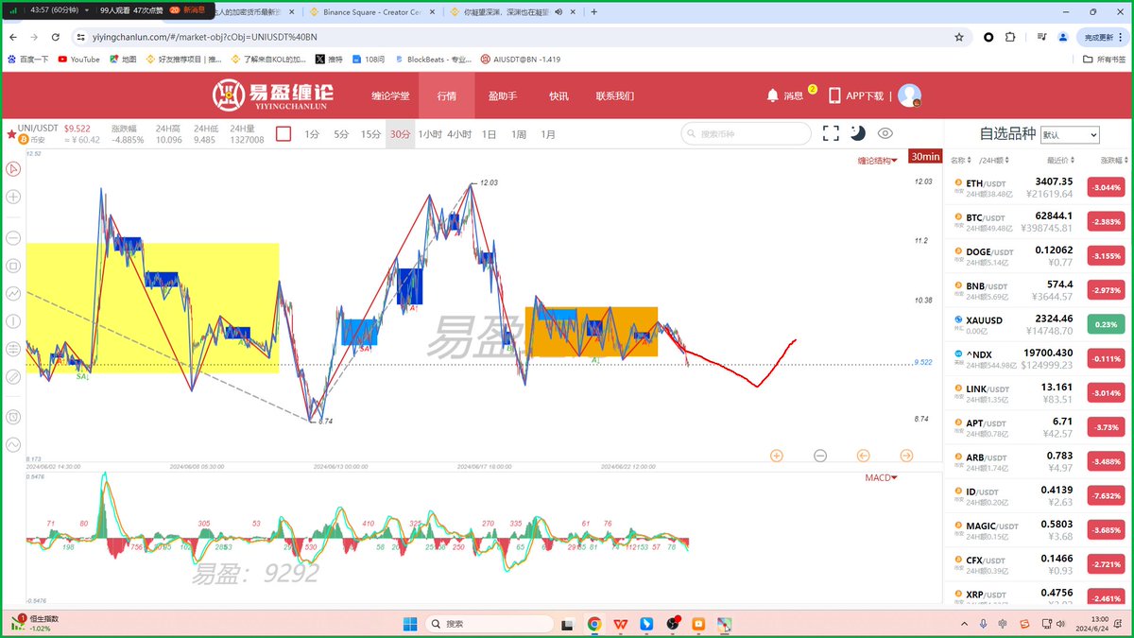Switch chart to 1周 timeframe
This screenshot has height=638, width=1134.
tap(519, 134)
